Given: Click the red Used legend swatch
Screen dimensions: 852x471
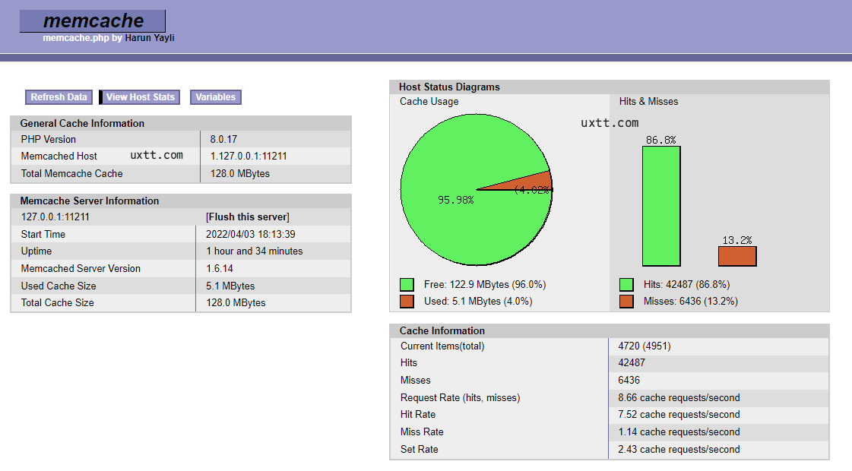Looking at the screenshot, I should pyautogui.click(x=407, y=302).
